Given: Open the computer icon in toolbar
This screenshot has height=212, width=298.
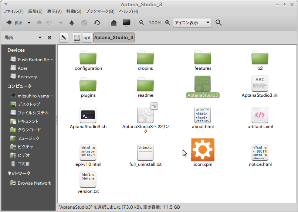Looking at the screenshot, I should 126,23.
